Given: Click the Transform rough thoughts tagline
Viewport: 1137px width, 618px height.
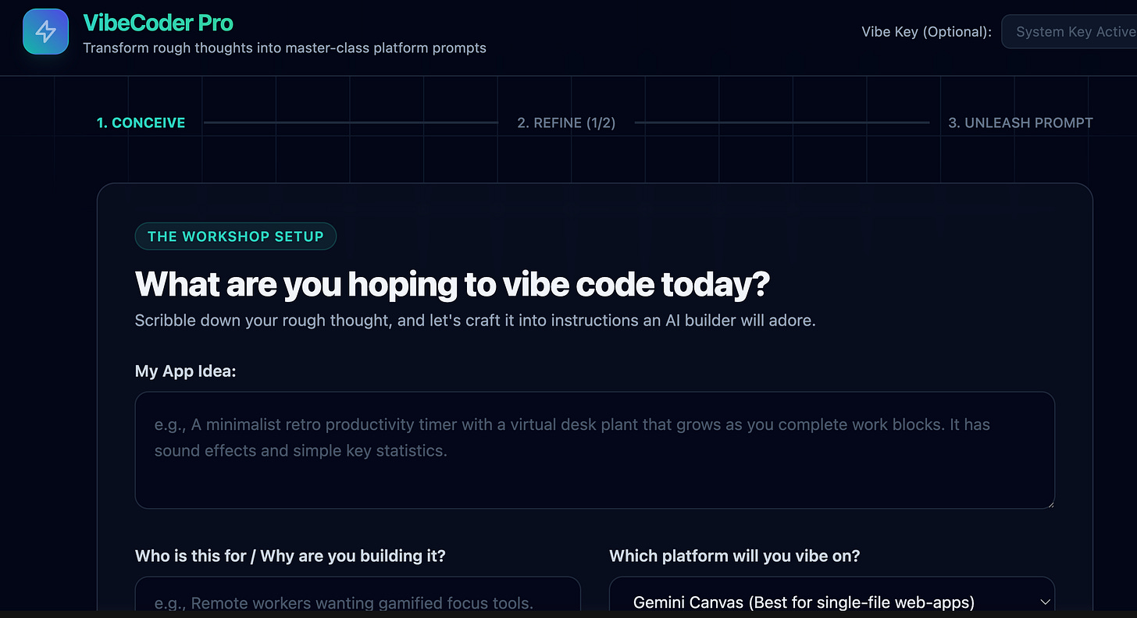Looking at the screenshot, I should point(284,48).
